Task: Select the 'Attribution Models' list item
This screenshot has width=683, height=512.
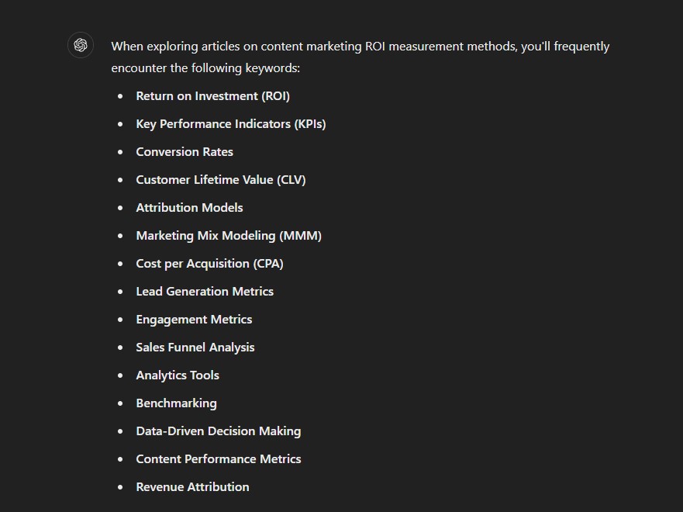Action: (x=189, y=207)
